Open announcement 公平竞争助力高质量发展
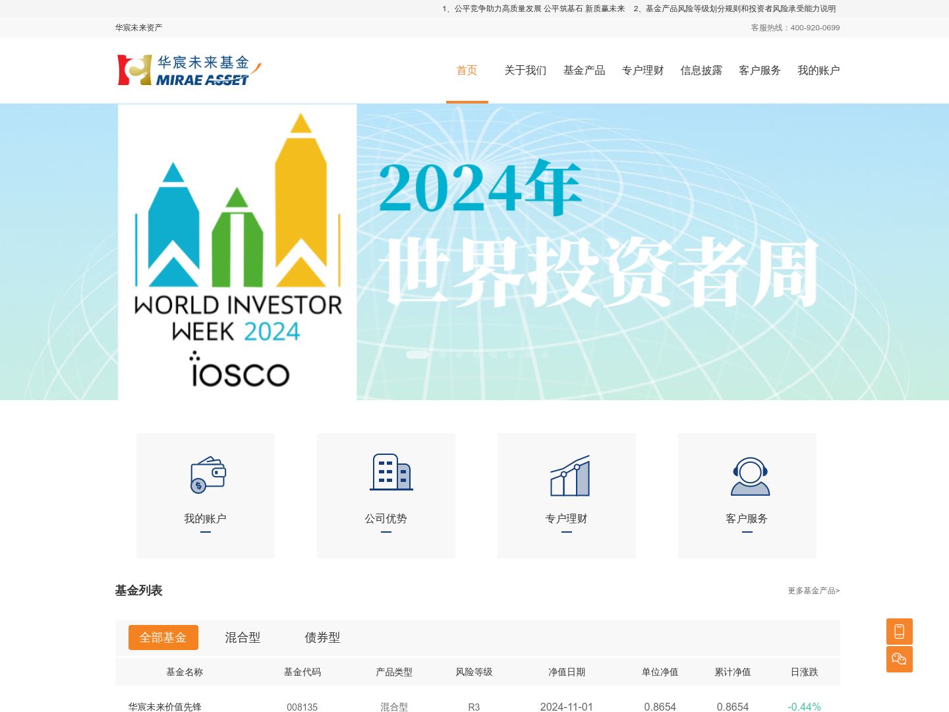This screenshot has height=712, width=949. [534, 9]
